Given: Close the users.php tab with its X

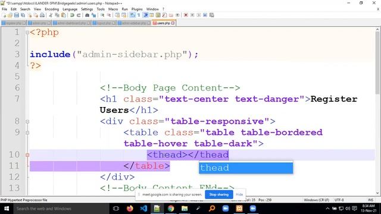Looking at the screenshot, I should coord(173,23).
